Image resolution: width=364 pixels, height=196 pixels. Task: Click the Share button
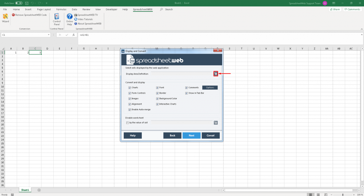click(335, 10)
